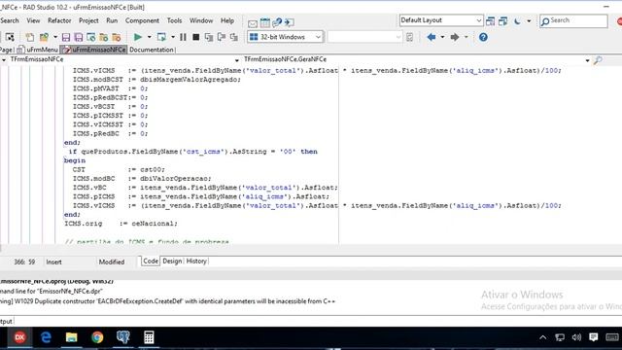This screenshot has width=622, height=350.
Task: Click the calendar icon in the toolbar
Action: 265,22
